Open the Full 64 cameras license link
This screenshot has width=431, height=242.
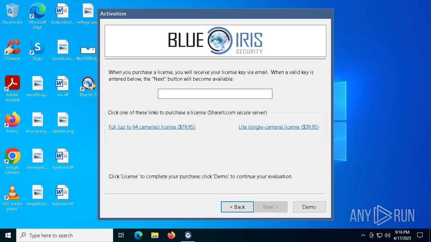pyautogui.click(x=152, y=127)
